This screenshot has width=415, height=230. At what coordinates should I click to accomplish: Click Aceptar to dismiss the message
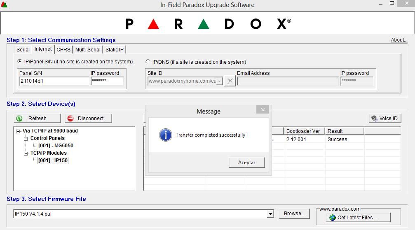tap(247, 163)
